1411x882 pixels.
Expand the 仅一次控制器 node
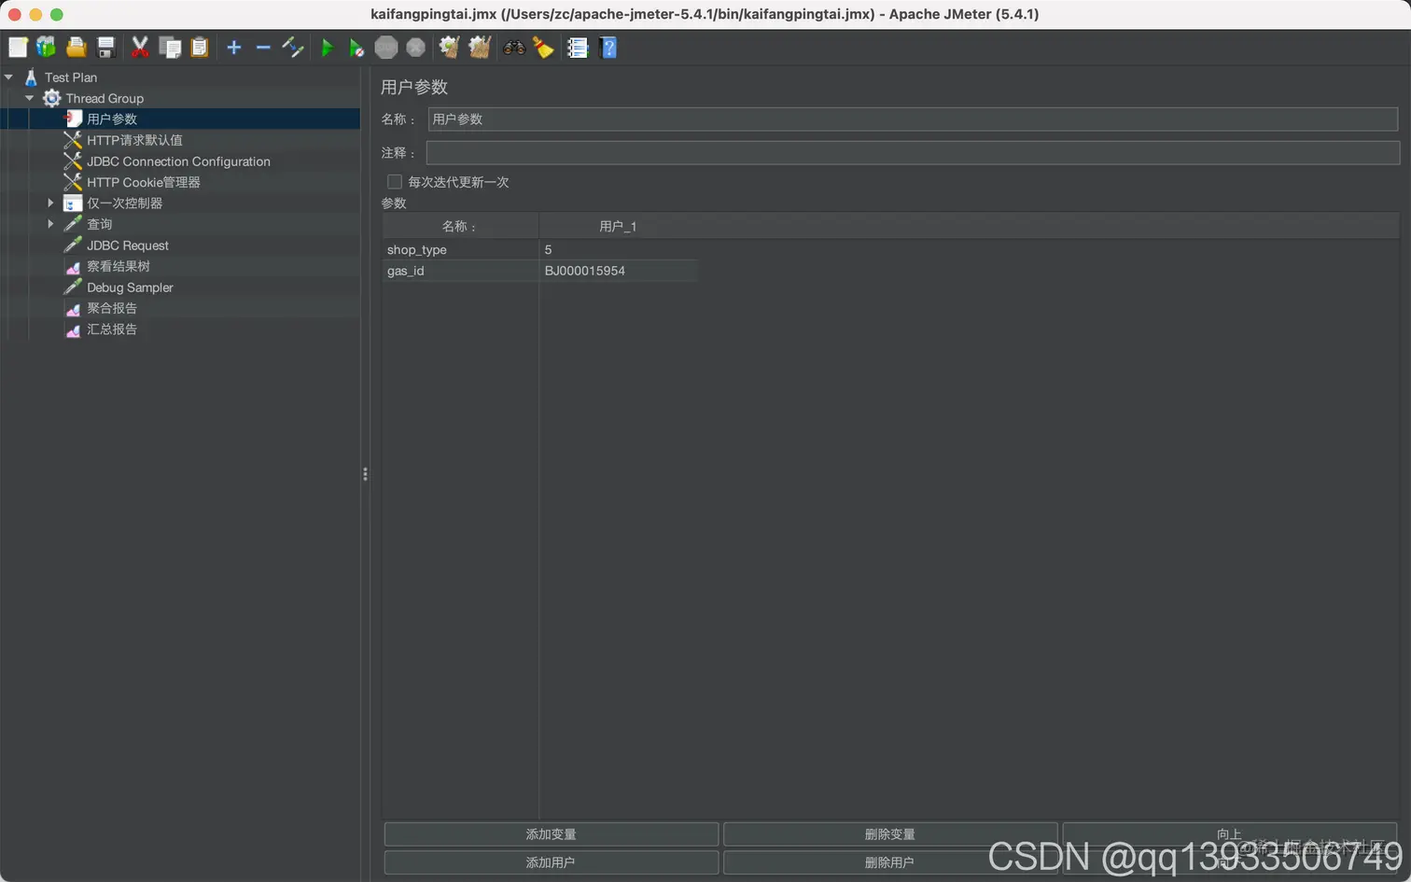tap(50, 203)
